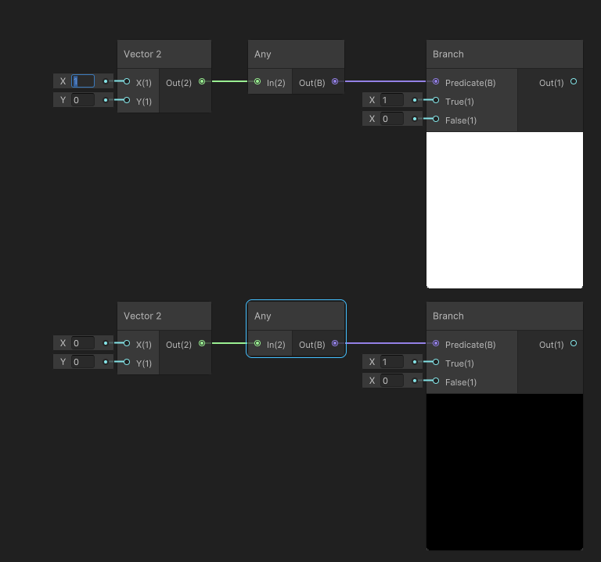Select purple edge between top Any and Branch

coord(385,81)
